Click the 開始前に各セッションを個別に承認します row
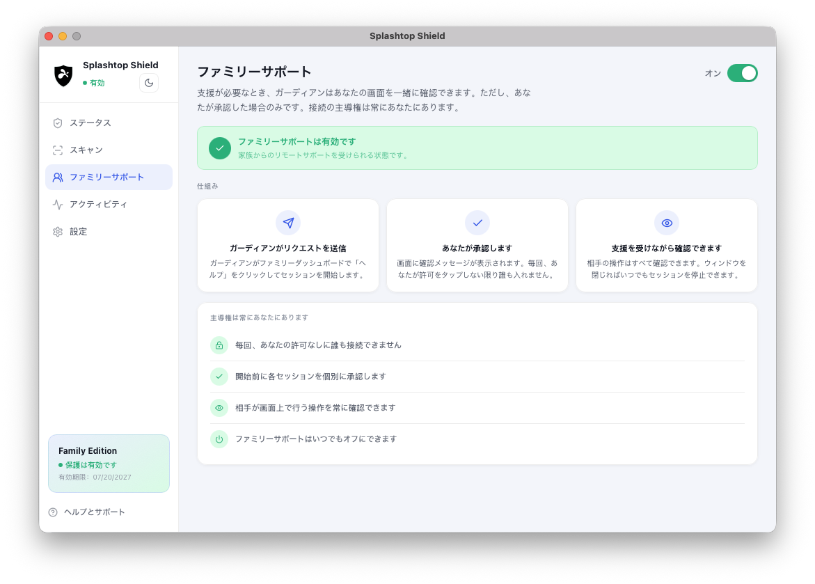 point(477,377)
